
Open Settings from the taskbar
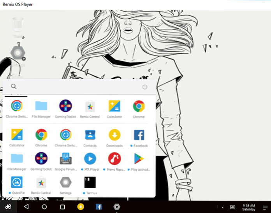[117, 207]
